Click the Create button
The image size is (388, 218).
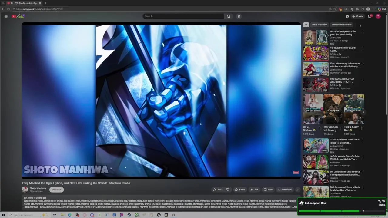click(357, 16)
